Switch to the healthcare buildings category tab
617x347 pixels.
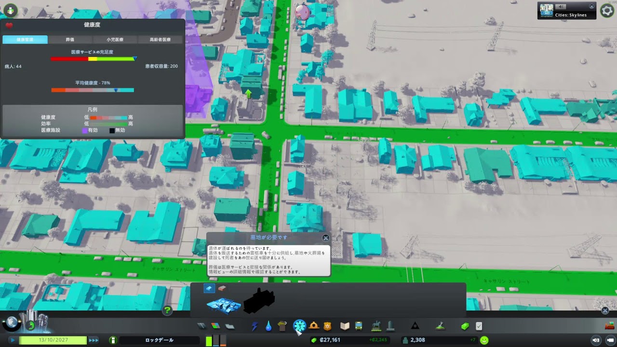[209, 288]
